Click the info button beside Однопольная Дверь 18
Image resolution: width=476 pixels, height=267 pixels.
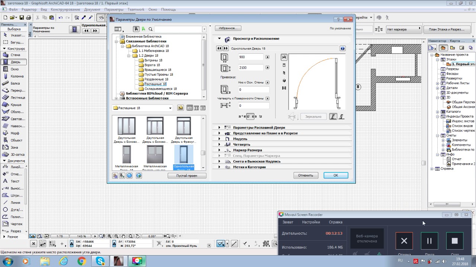(342, 48)
